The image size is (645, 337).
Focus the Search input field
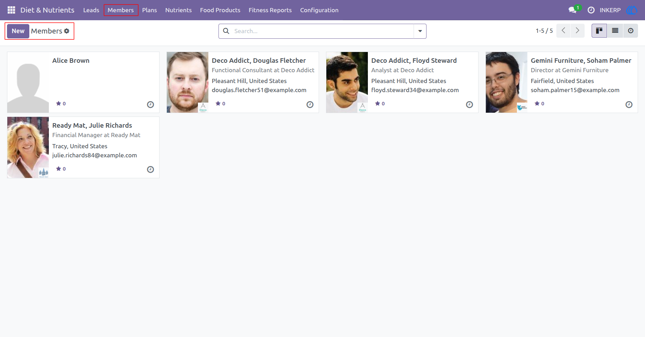(323, 31)
